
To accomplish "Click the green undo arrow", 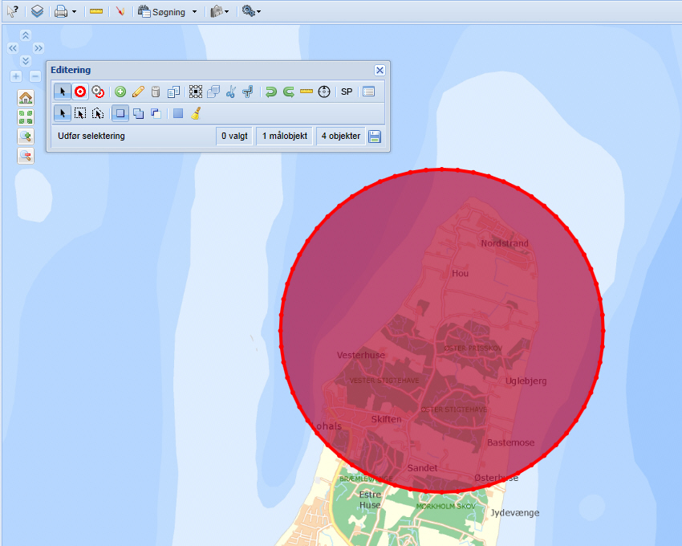I will [271, 92].
